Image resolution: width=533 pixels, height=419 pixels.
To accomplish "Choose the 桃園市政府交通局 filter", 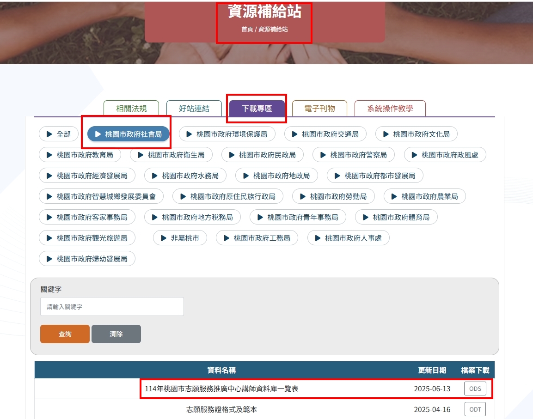I will coord(325,134).
